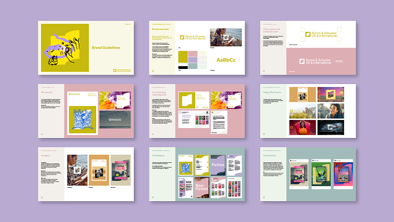
Task: Select the orange flower image on Placement page
Action: tap(115, 100)
